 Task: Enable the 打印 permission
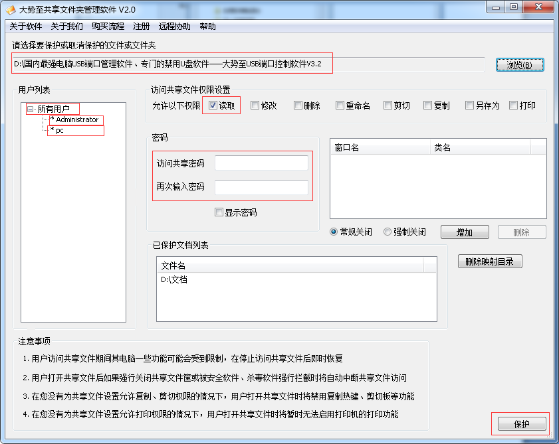(512, 106)
